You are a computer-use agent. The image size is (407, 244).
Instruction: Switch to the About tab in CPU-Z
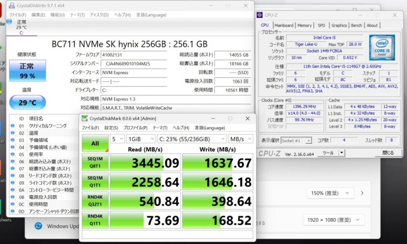[372, 25]
